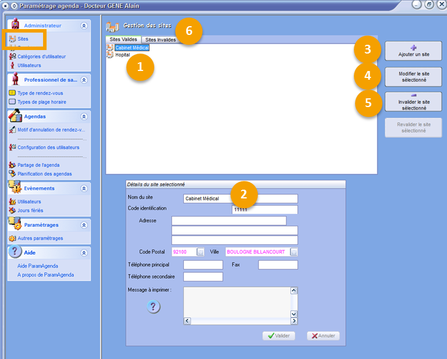This screenshot has height=359, width=447.
Task: Click the round help question mark icon
Action: pos(153,307)
